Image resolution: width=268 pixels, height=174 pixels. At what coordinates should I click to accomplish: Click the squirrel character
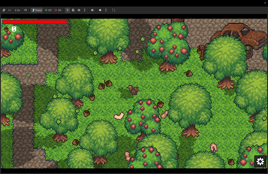point(133,90)
